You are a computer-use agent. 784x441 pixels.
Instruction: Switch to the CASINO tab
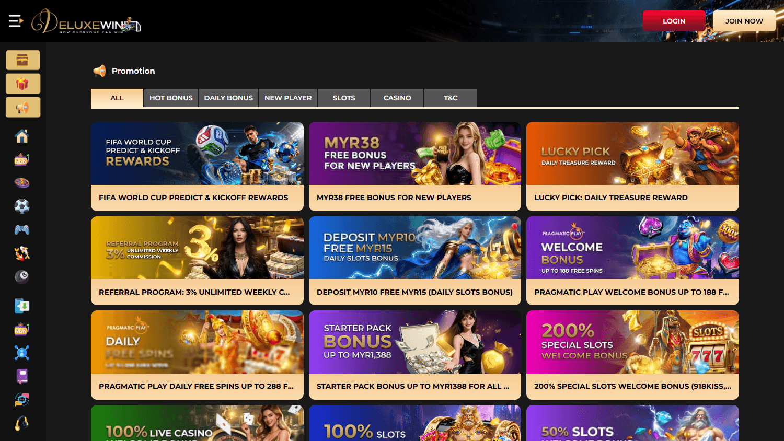point(397,98)
